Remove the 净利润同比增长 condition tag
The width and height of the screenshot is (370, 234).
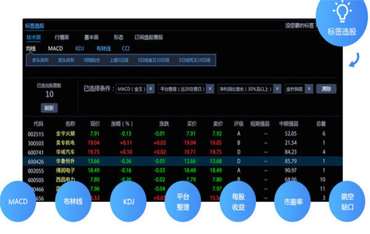(x=277, y=89)
